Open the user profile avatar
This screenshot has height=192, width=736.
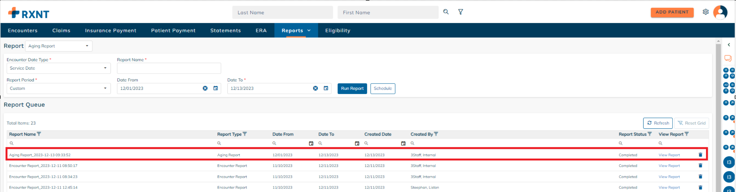click(720, 12)
